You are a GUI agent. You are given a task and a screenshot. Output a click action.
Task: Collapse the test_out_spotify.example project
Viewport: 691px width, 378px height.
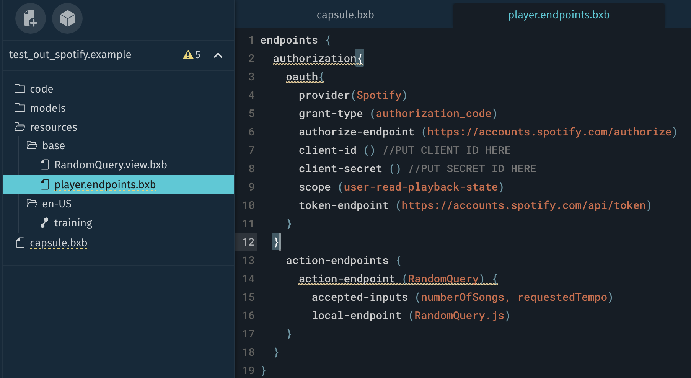pos(218,56)
